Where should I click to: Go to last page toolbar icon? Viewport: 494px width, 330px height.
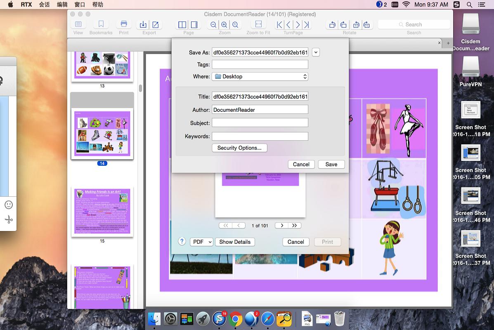[x=307, y=25]
